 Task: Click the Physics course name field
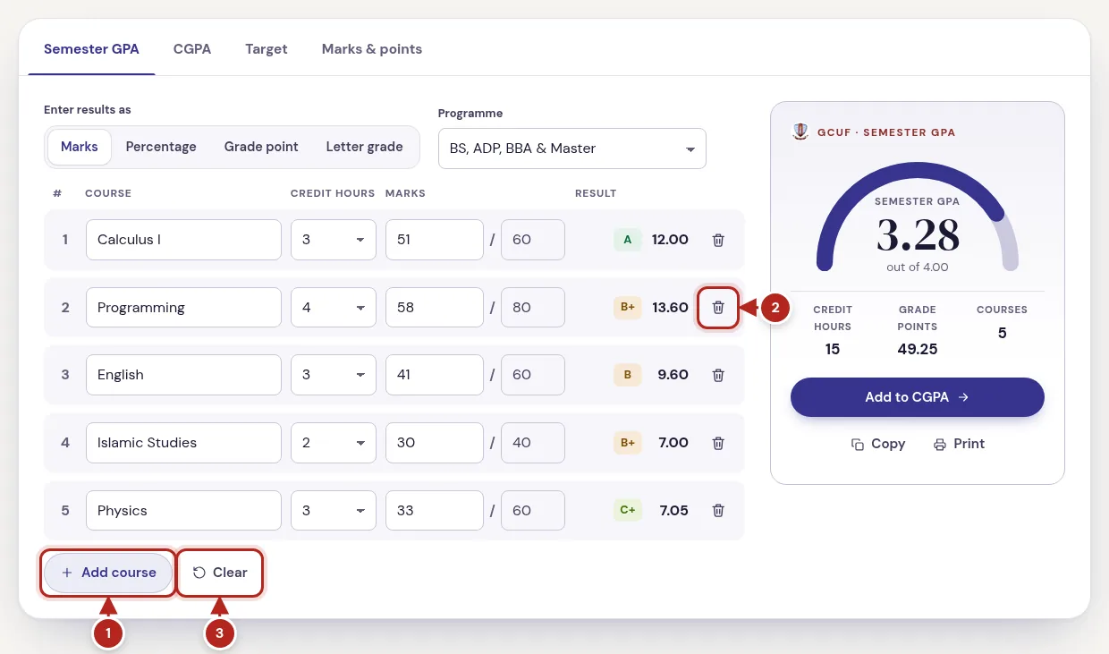click(183, 511)
